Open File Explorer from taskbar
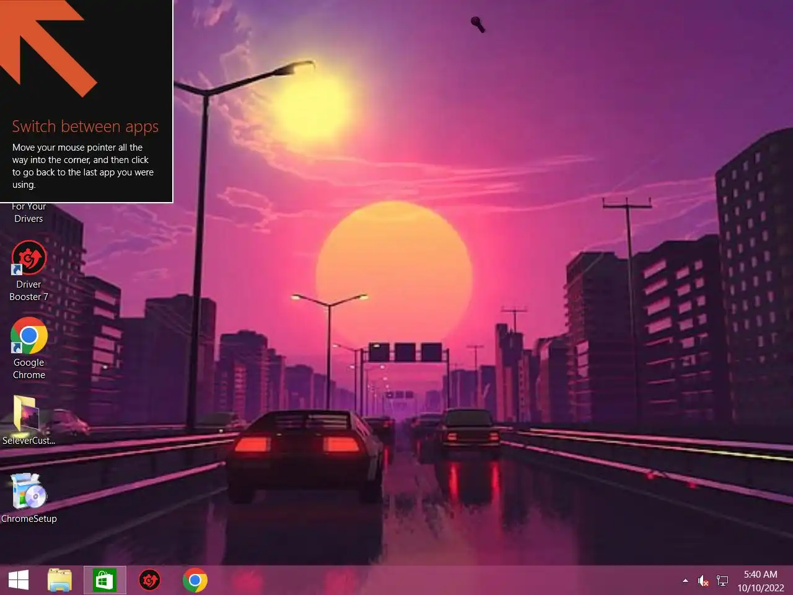The image size is (793, 595). pyautogui.click(x=60, y=580)
